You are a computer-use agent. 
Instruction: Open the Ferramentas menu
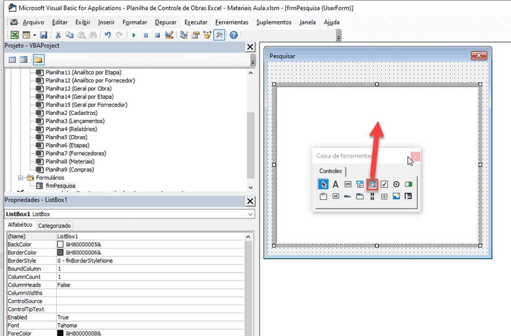232,23
